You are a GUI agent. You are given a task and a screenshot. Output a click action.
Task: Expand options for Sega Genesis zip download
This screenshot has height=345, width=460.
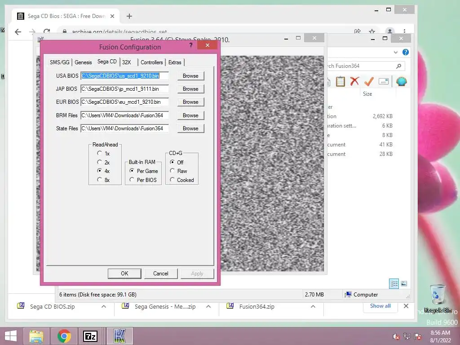tap(208, 306)
